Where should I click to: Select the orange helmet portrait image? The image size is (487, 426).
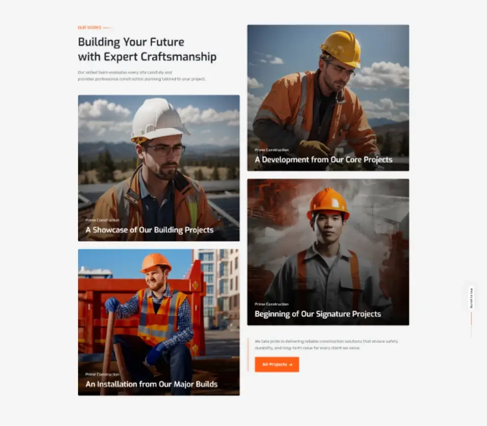click(328, 252)
